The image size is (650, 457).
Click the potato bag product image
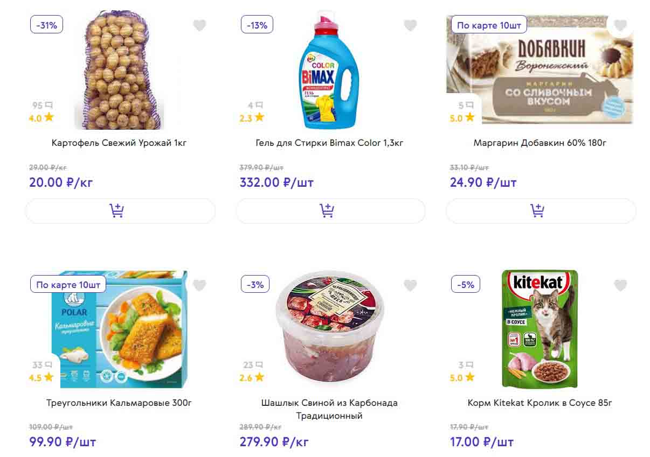pos(117,71)
